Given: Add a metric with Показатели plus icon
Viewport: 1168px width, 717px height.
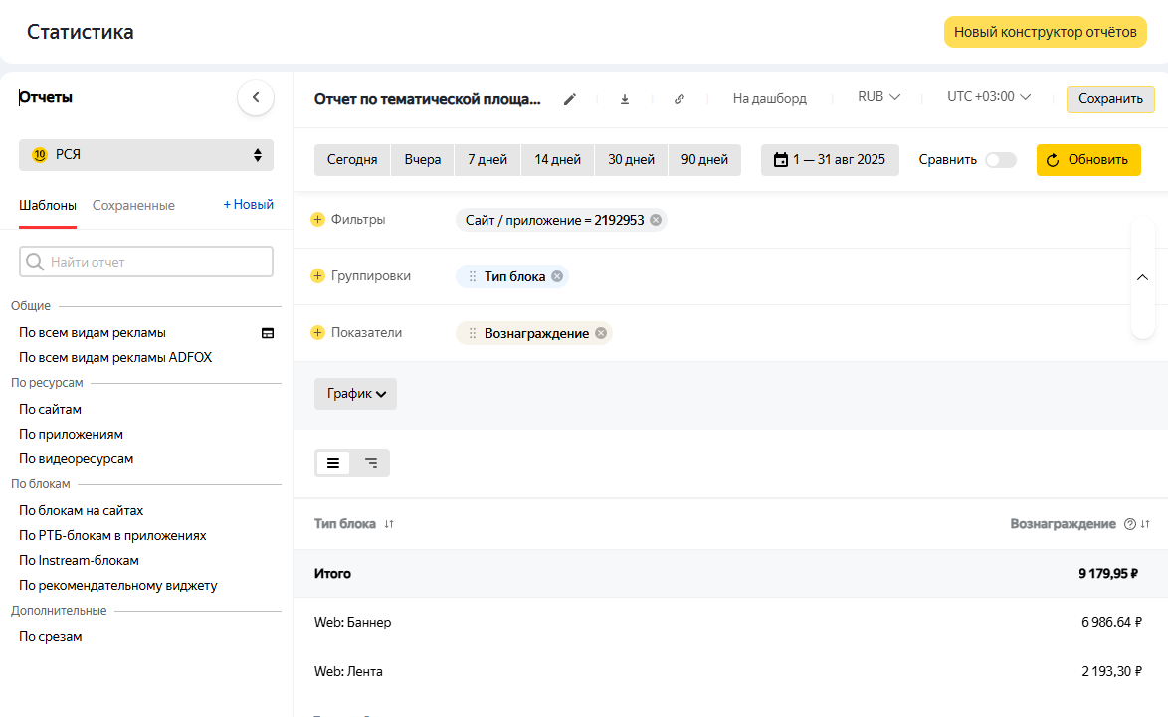Looking at the screenshot, I should (x=318, y=333).
